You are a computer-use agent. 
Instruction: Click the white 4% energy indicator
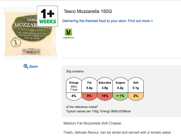pos(74,96)
